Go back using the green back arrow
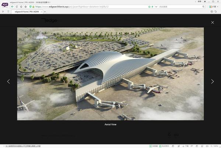Viewport: 221px width, 148px height. click(x=13, y=7)
